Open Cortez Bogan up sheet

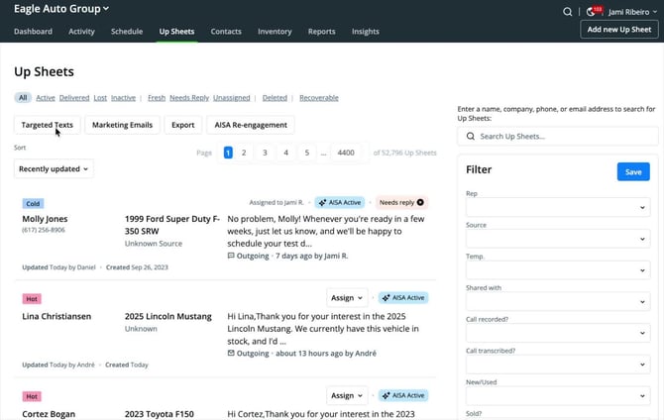pos(49,414)
